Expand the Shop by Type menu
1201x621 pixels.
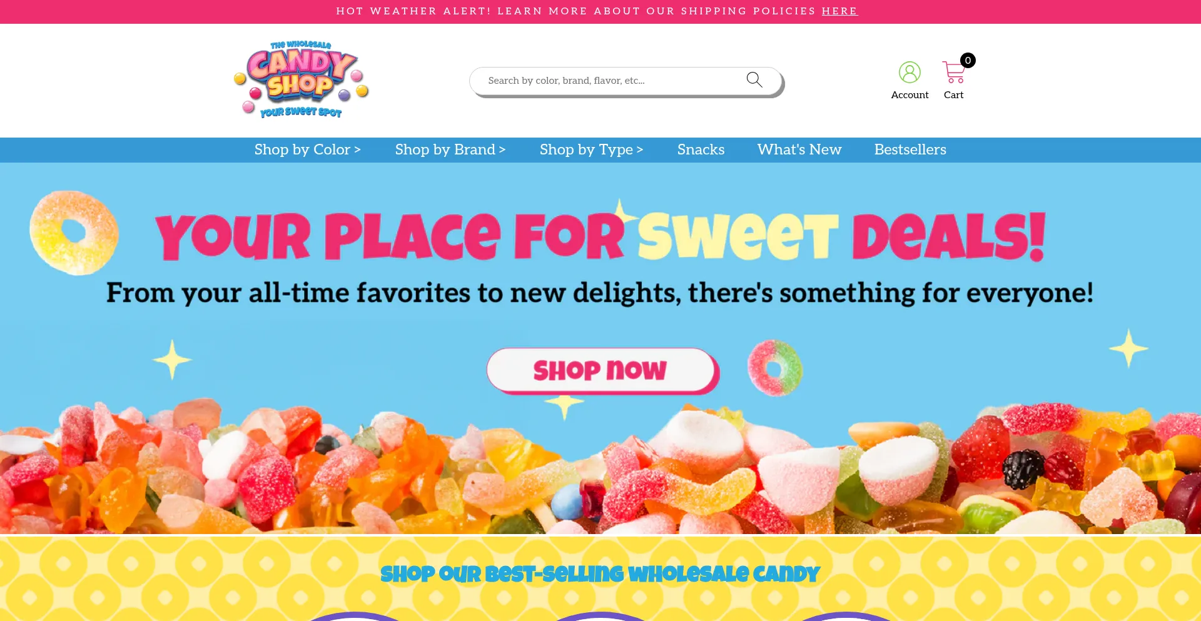point(591,149)
